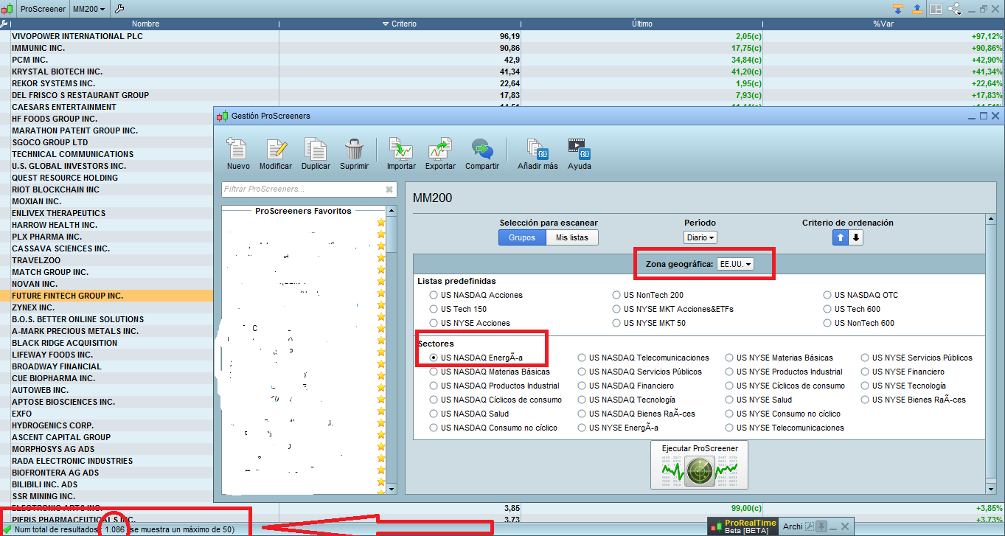Select the VIVOPOWER INTERNATIONAL PLC row

click(502, 36)
